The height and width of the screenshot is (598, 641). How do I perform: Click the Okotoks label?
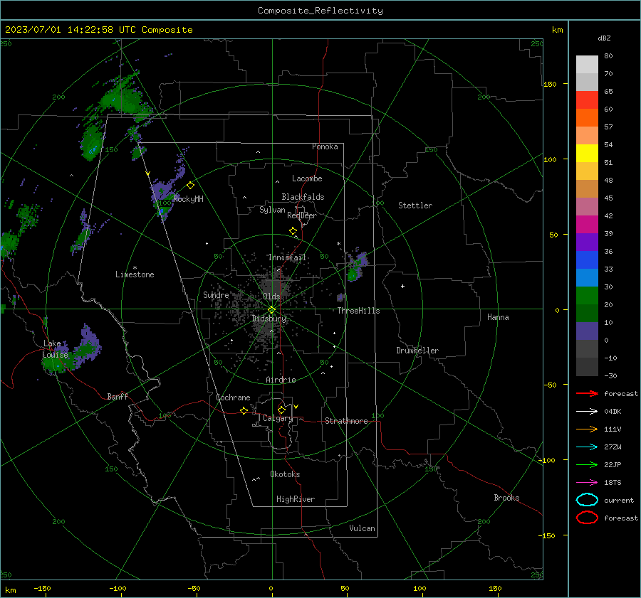[285, 474]
